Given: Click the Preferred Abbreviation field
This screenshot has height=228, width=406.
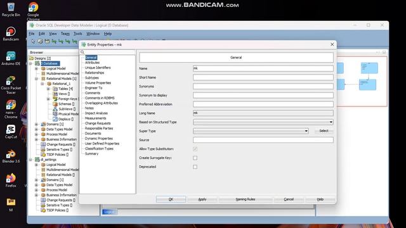Looking at the screenshot, I should pyautogui.click(x=263, y=104).
